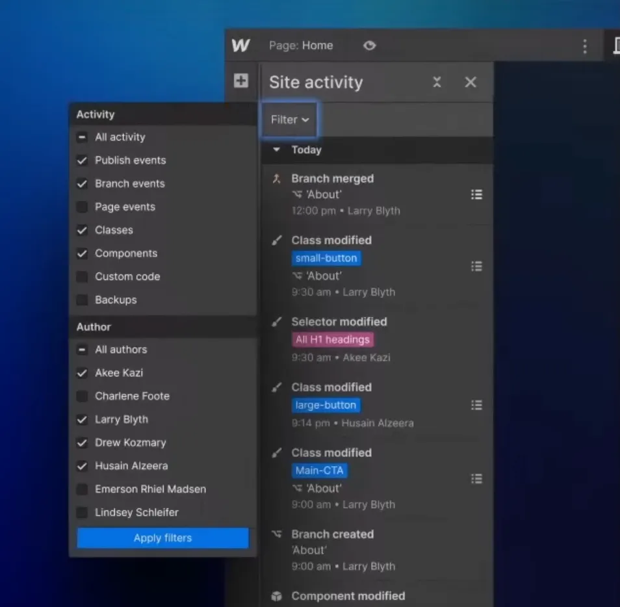This screenshot has height=607, width=620.
Task: Click Apply filters button
Action: (x=163, y=538)
